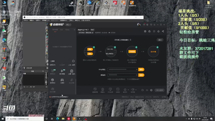Move the OBS scene up with the up arrow

tap(31, 87)
